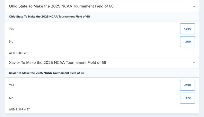Click the gray page margin right of the card
This screenshot has width=204, height=117.
(201, 58)
